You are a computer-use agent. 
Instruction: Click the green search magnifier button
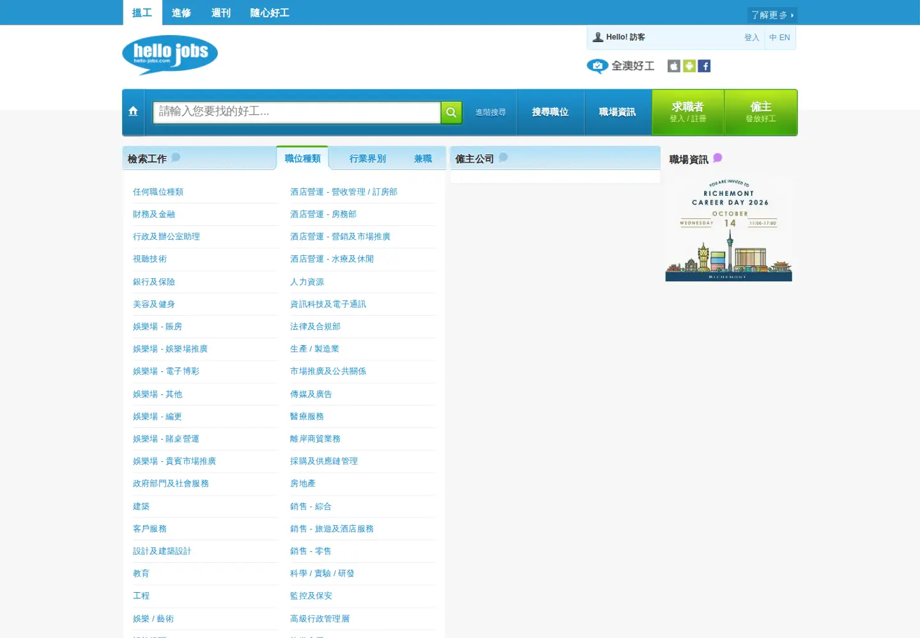[x=451, y=112]
